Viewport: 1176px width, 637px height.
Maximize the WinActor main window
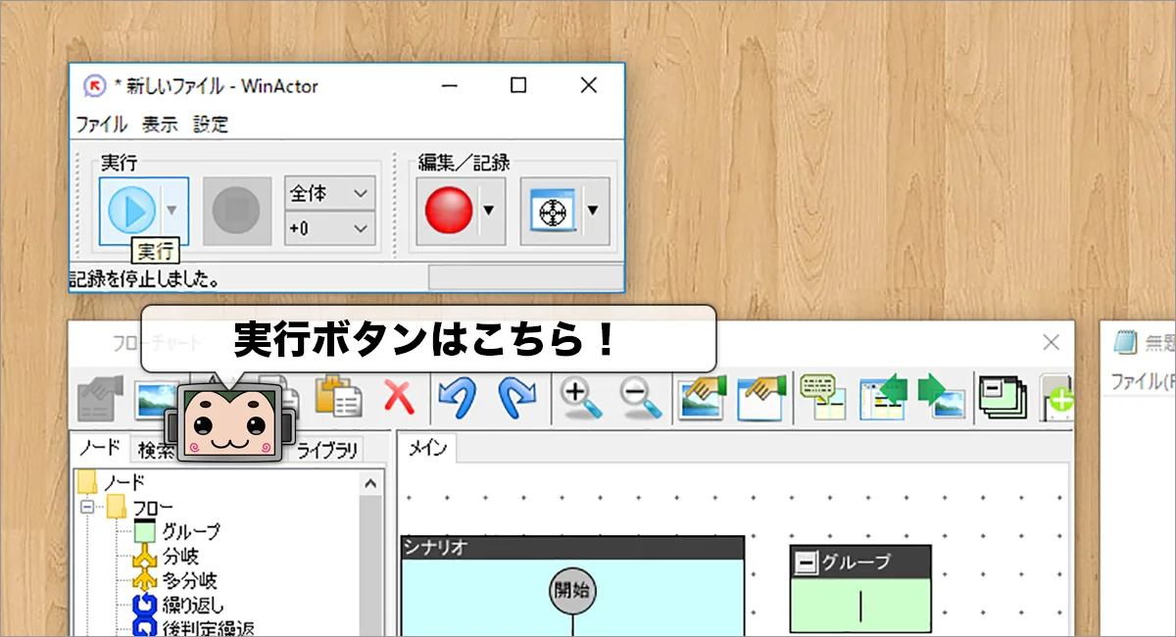coord(518,85)
